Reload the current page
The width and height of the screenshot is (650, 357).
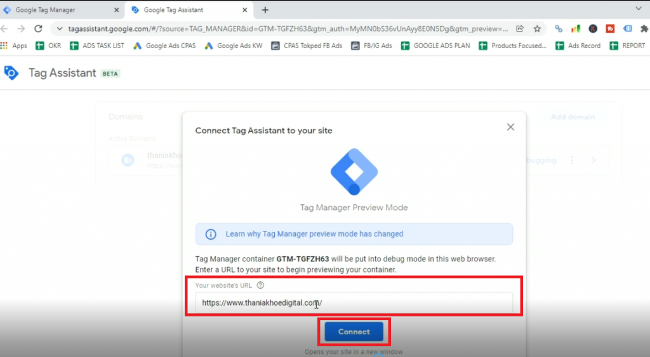tap(38, 29)
